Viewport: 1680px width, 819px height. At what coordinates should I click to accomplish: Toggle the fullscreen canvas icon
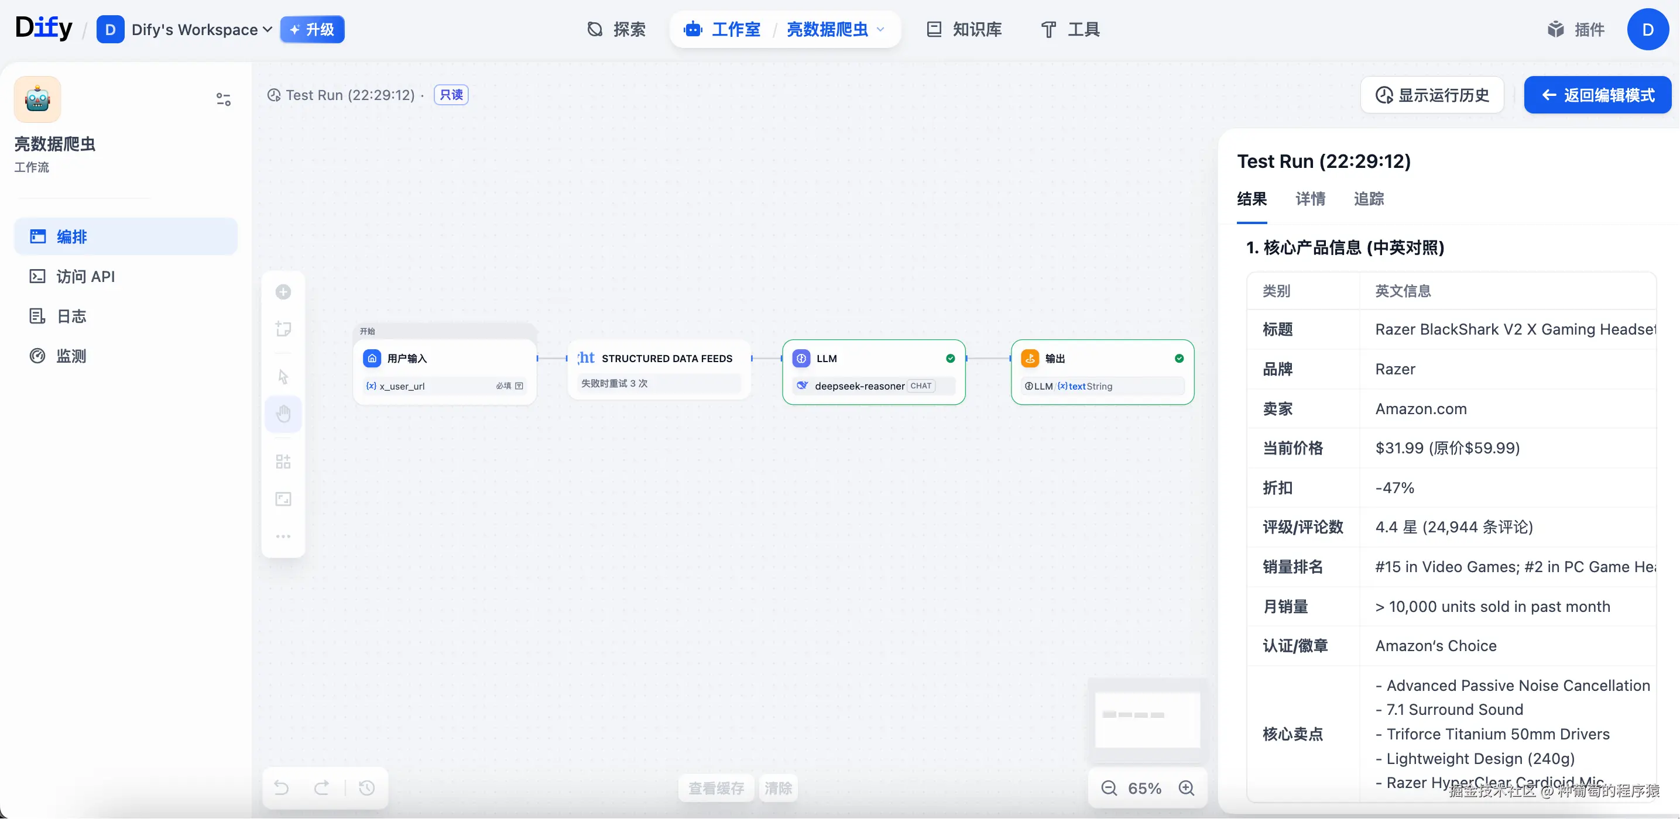point(283,499)
